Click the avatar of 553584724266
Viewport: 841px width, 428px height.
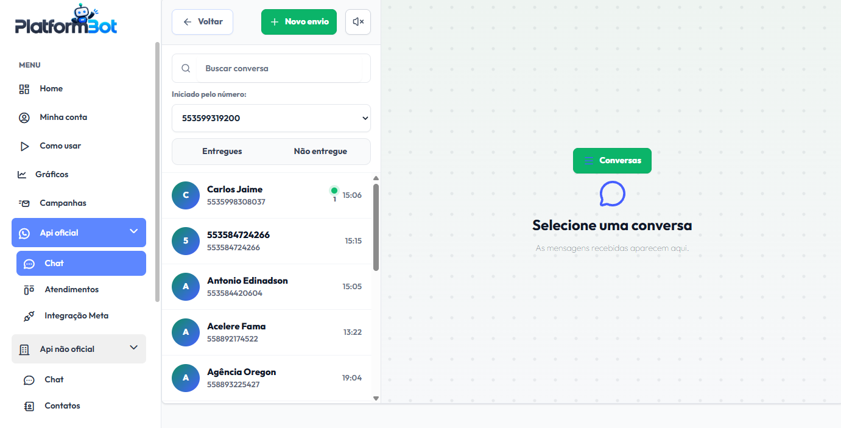pyautogui.click(x=186, y=241)
